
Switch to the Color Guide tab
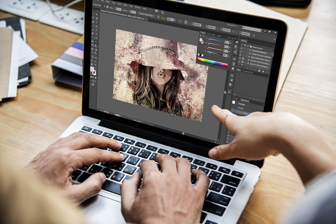[x=211, y=35]
